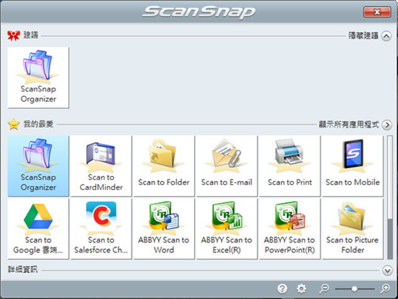398x299 pixels.
Task: Select Scan to E-mail
Action: (x=227, y=166)
